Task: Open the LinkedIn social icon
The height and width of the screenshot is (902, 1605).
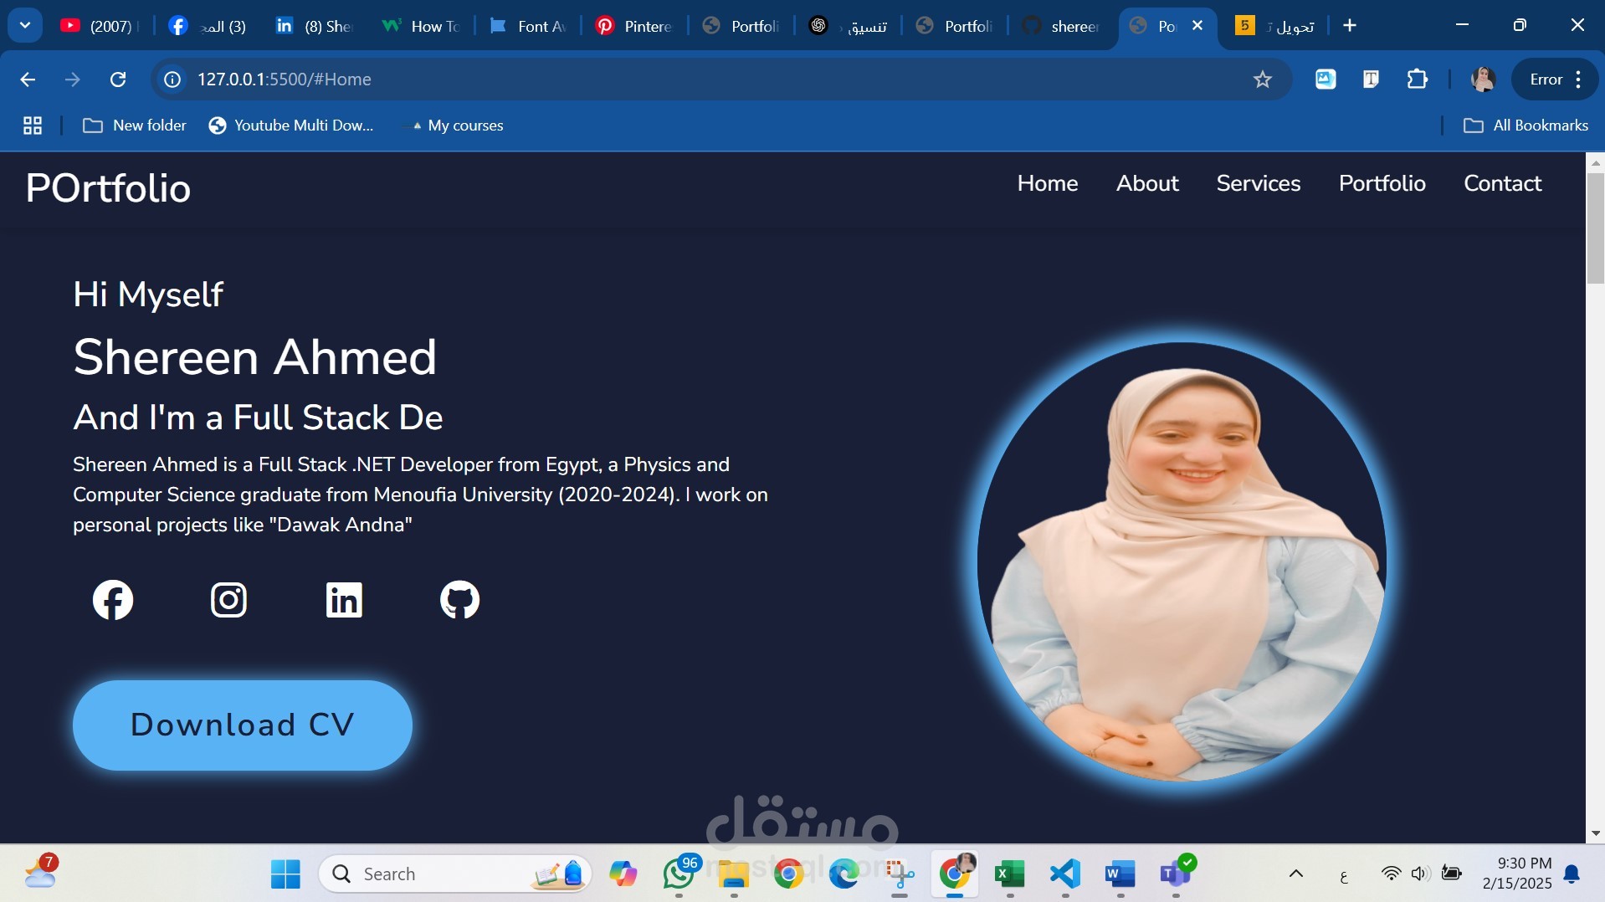Action: tap(344, 600)
